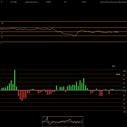This screenshot has width=127, height=127.
Task: Click the '80' label on MR axis
Action: 124,75
